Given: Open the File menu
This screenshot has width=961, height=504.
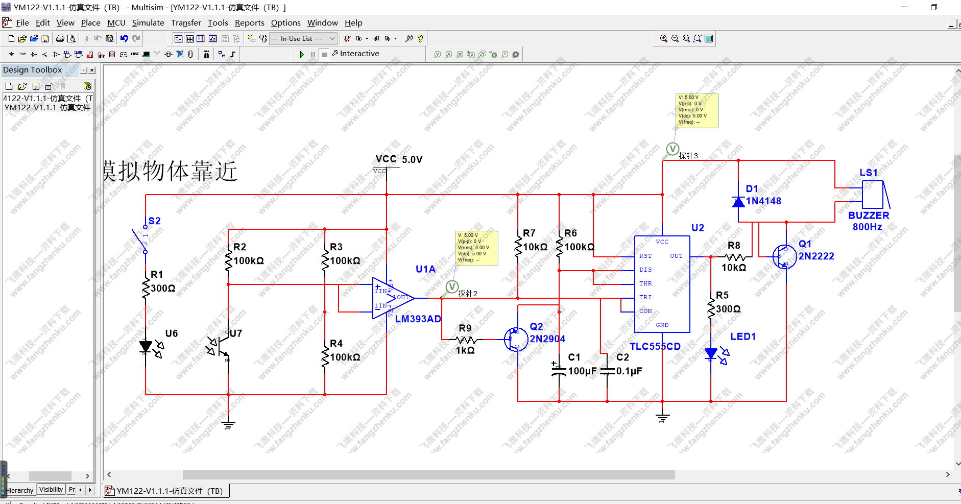Looking at the screenshot, I should click(22, 23).
